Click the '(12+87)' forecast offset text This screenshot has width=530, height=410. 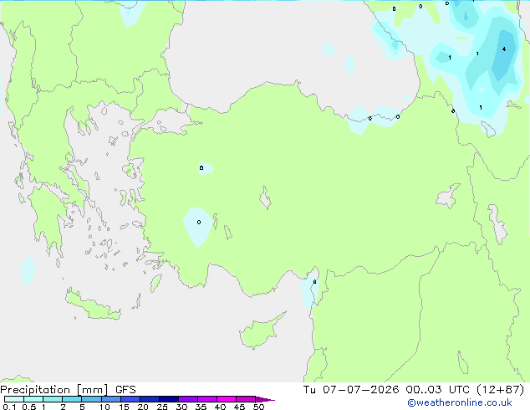(500, 390)
